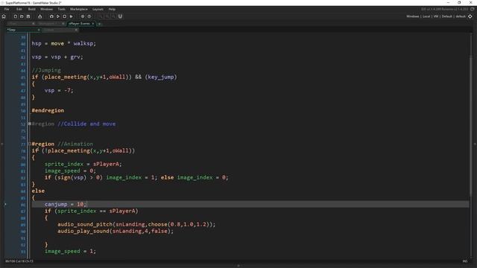This screenshot has width=477, height=268.
Task: Click the audio_sound_pitch code line
Action: [x=136, y=224]
